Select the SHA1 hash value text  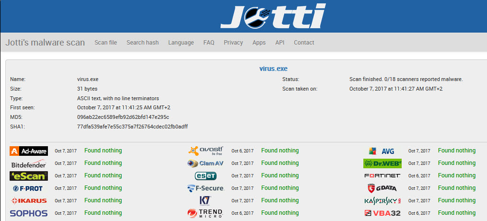(132, 127)
